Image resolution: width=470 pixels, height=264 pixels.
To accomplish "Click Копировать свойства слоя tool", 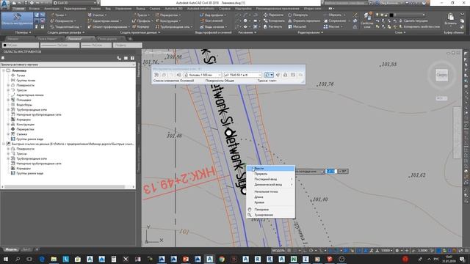I will (x=419, y=26).
